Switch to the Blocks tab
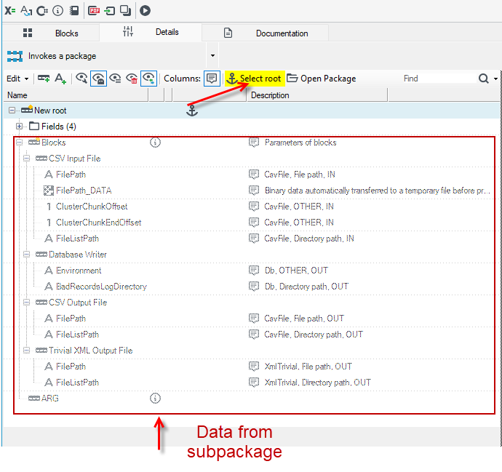 pos(51,33)
